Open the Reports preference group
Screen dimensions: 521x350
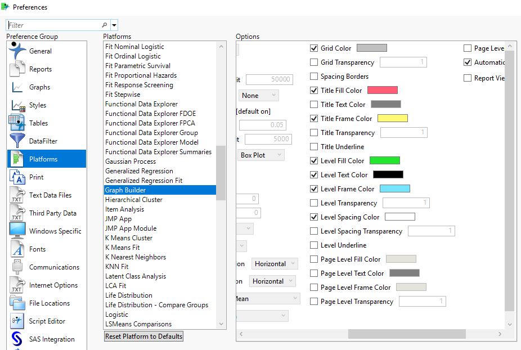click(x=41, y=69)
